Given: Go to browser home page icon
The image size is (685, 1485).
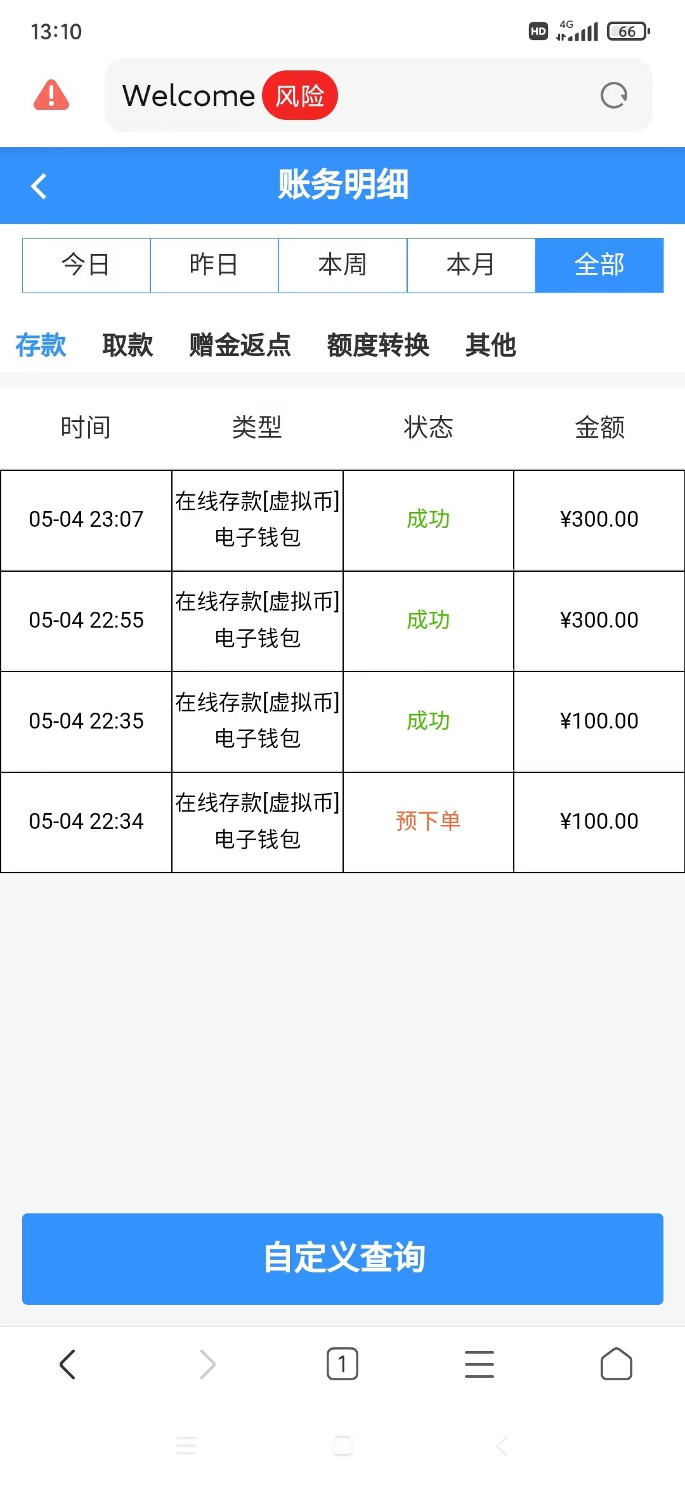Looking at the screenshot, I should (x=616, y=1364).
